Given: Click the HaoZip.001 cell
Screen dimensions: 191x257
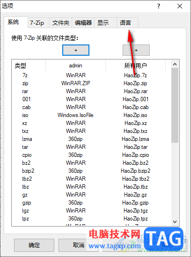Looking at the screenshot, I should click(136, 99).
